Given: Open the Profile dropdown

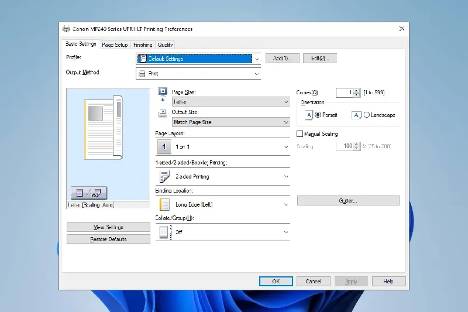Looking at the screenshot, I should pyautogui.click(x=198, y=59).
